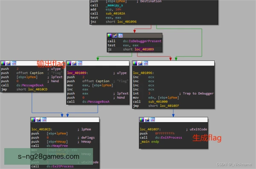Click the ds:HeapFree call operand
Screen dimensions: 256x169
[x=57, y=146]
